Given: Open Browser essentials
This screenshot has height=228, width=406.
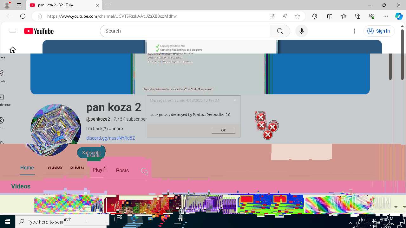Looking at the screenshot, I should click(x=372, y=16).
